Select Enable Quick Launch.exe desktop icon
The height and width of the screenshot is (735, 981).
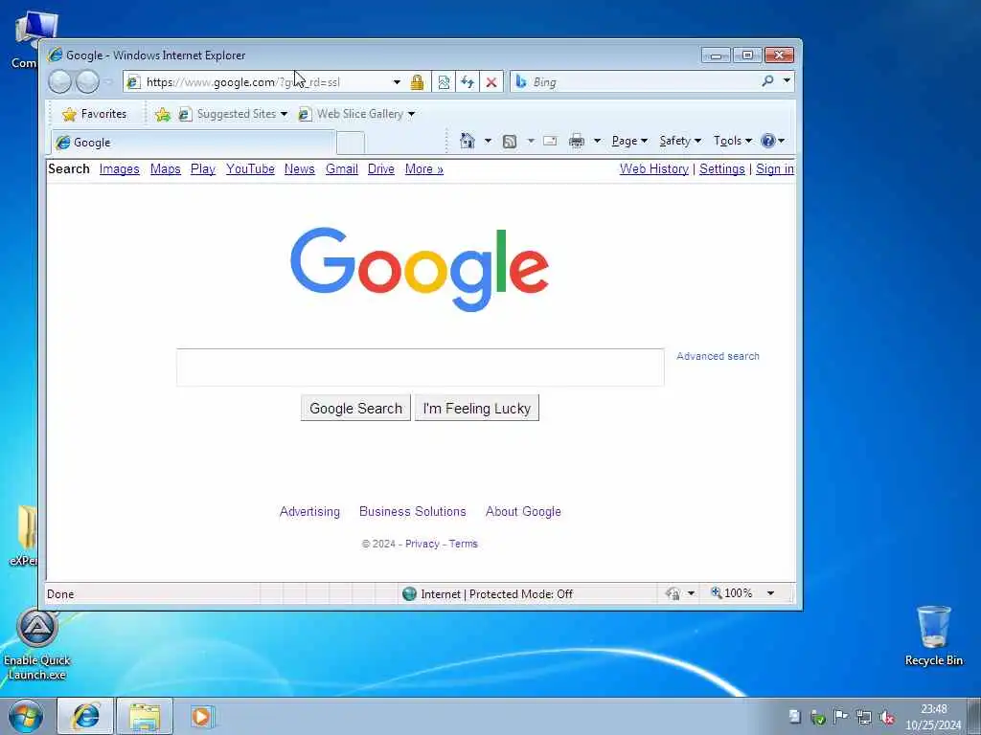[x=37, y=644]
